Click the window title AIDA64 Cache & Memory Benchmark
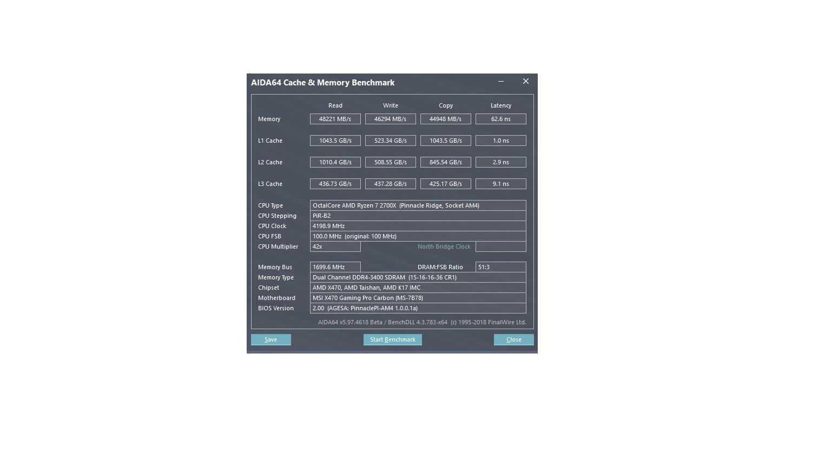This screenshot has width=831, height=467. [323, 83]
